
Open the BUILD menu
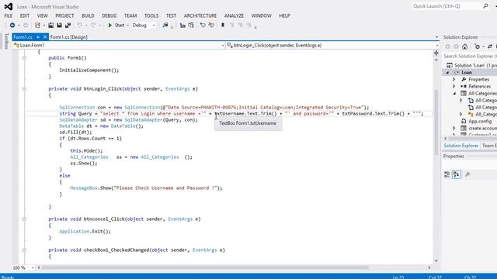88,15
